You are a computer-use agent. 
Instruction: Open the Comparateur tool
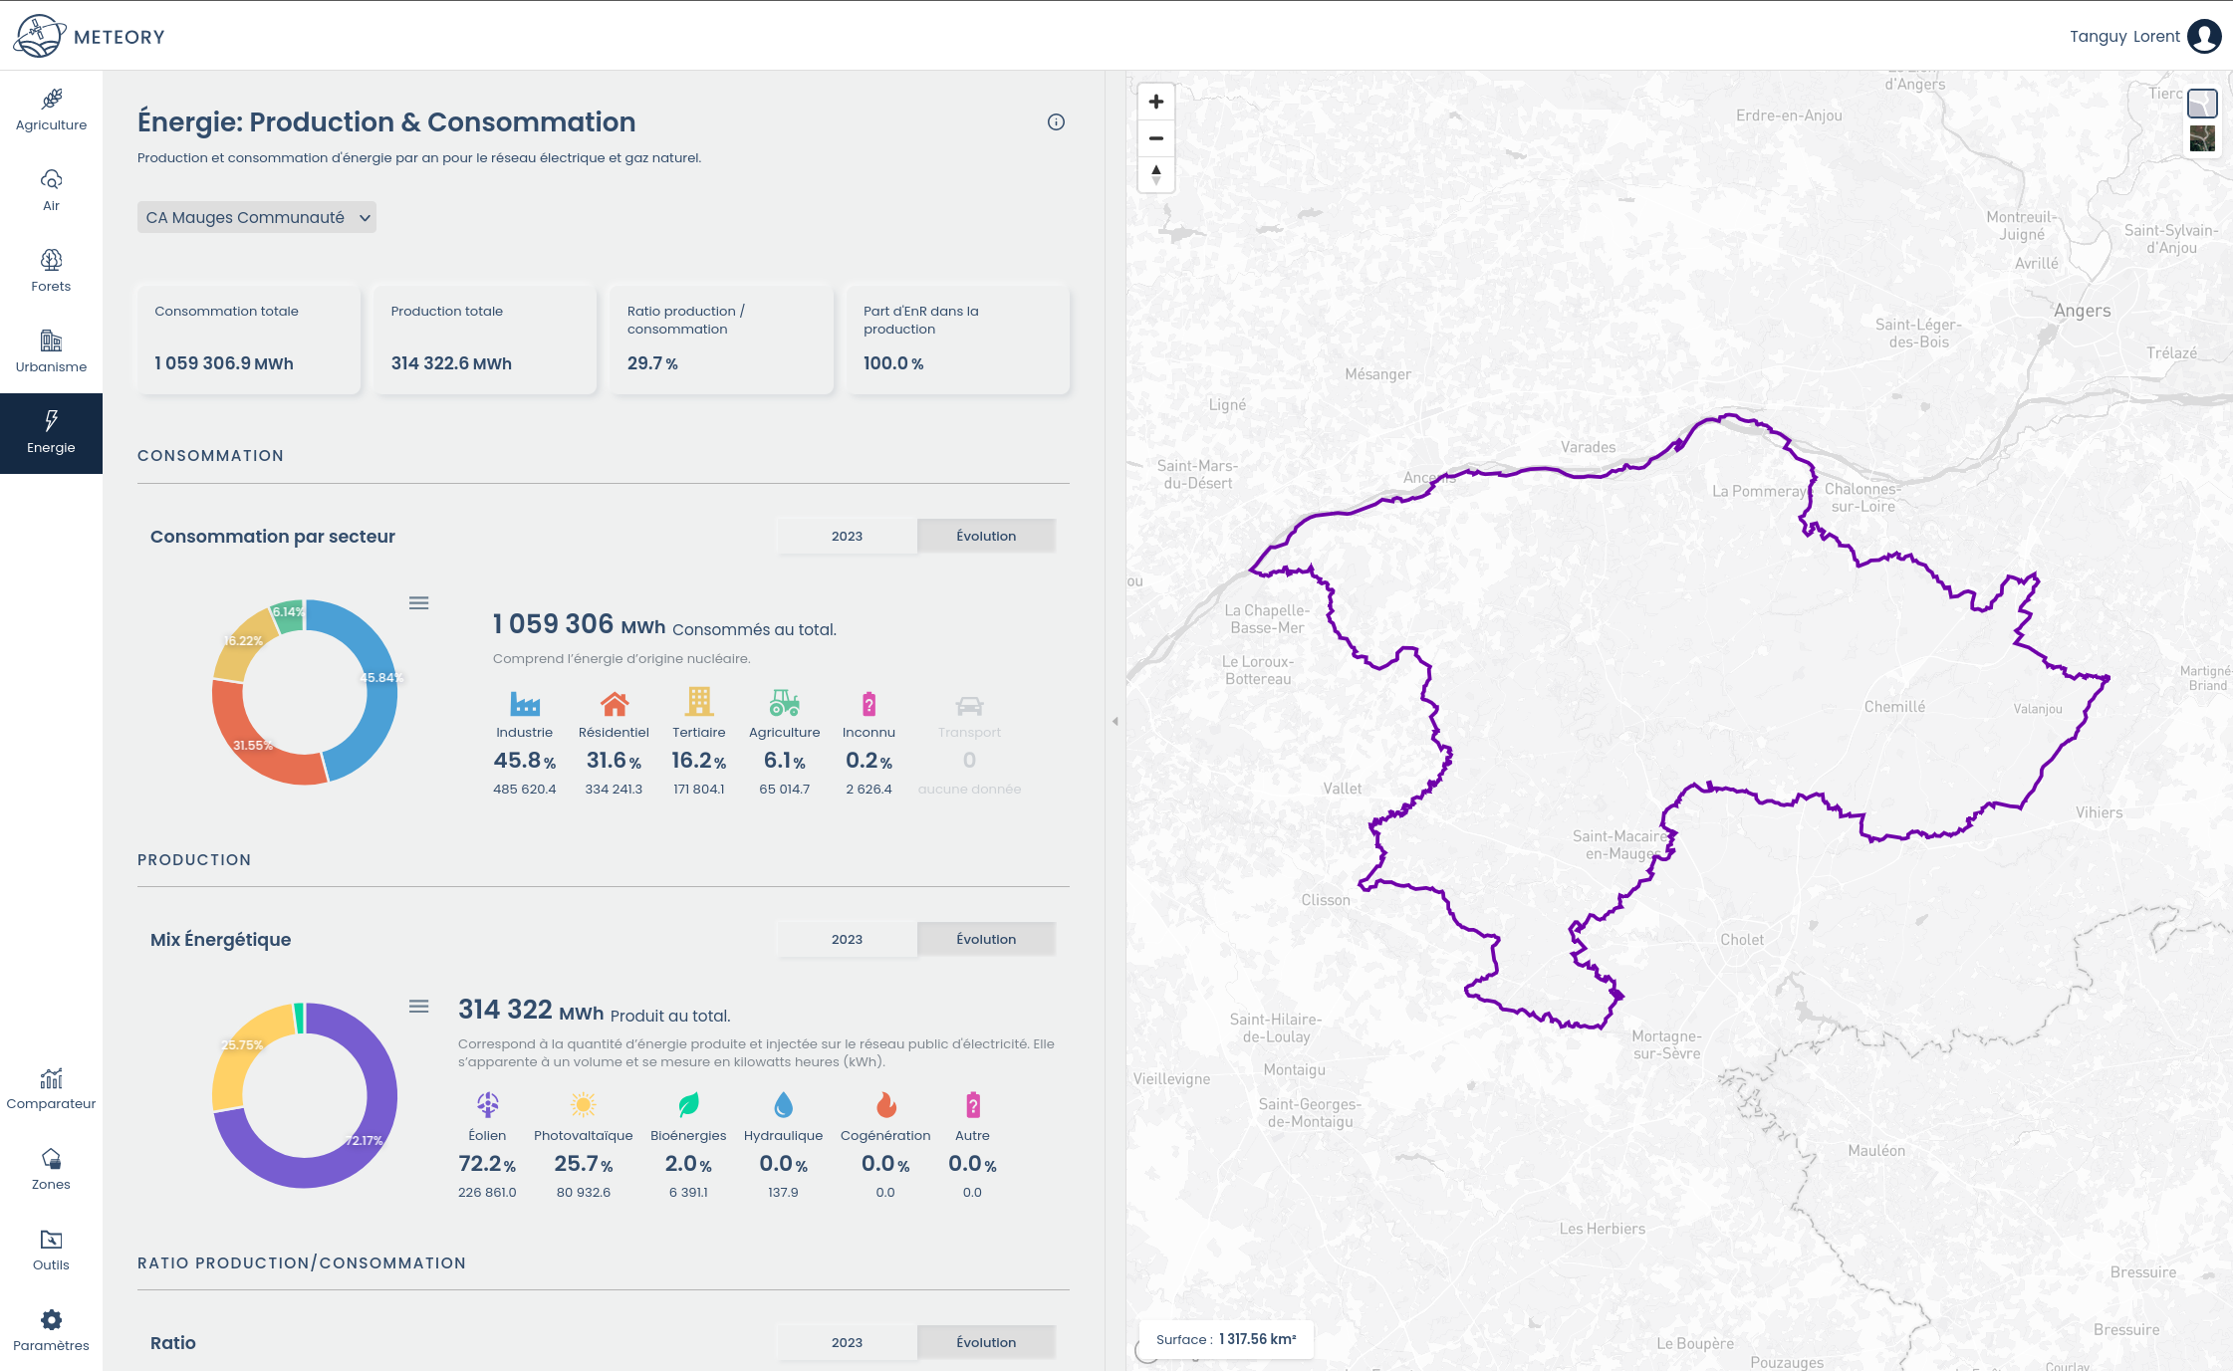point(51,1089)
